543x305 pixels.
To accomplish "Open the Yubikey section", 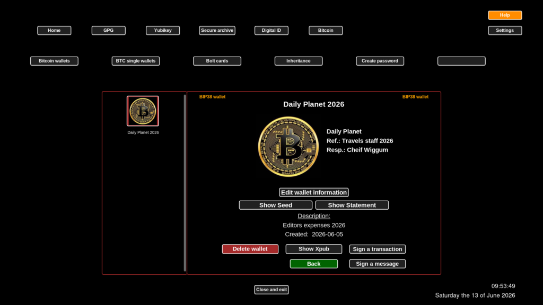I will 163,30.
